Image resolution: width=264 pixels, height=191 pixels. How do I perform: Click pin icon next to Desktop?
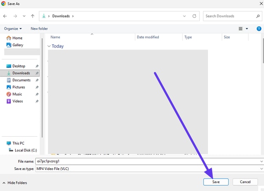[37, 66]
